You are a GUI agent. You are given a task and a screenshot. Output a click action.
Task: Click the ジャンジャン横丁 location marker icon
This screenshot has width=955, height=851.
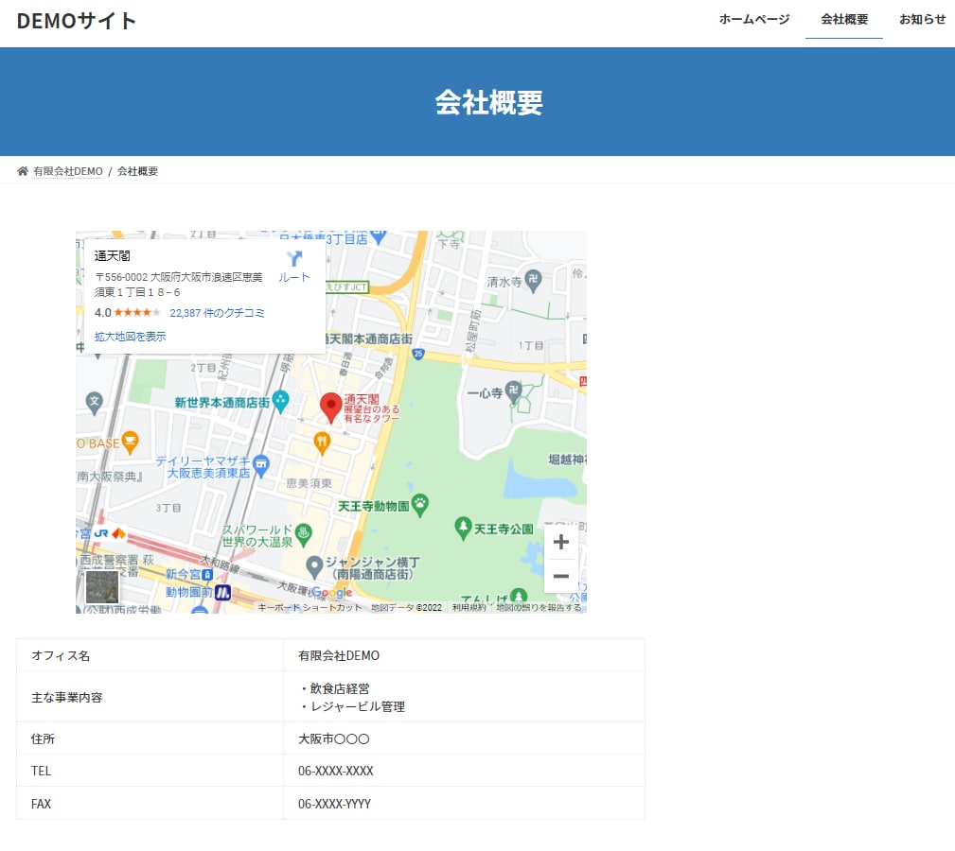[x=313, y=567]
